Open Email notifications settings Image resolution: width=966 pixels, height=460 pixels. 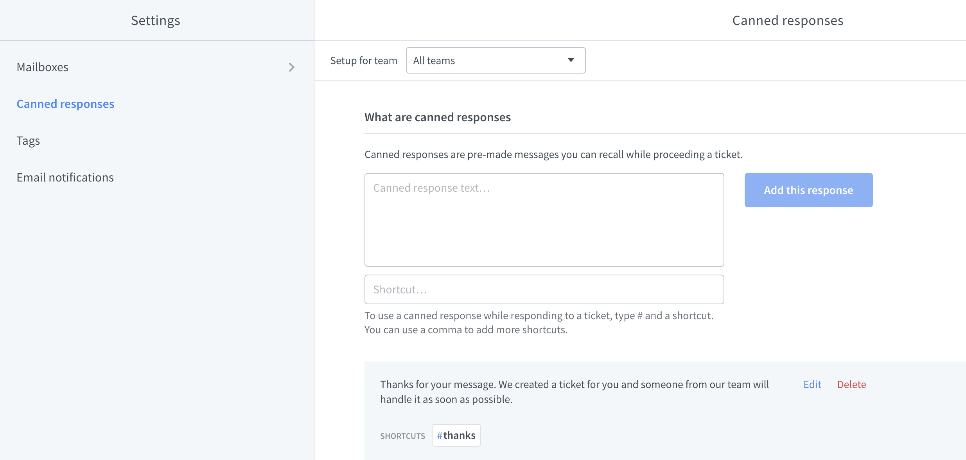tap(65, 177)
